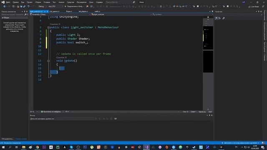Open the Visual Studio icon in the Windows taskbar
The image size is (267, 150).
[x=146, y=147]
